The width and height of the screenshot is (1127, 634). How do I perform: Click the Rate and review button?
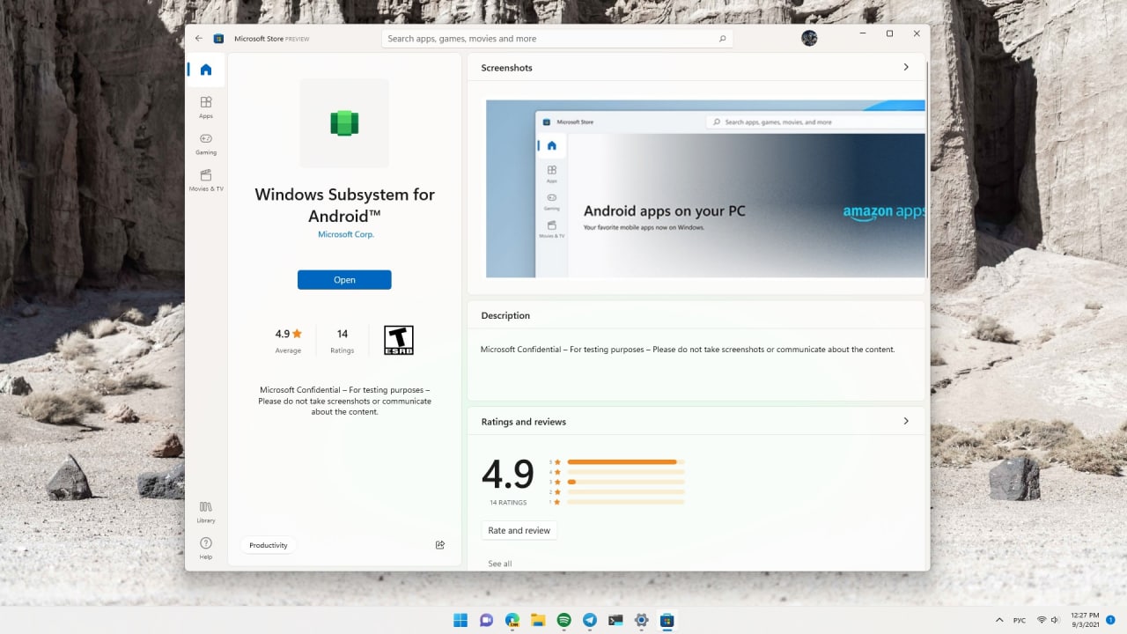[x=519, y=531]
